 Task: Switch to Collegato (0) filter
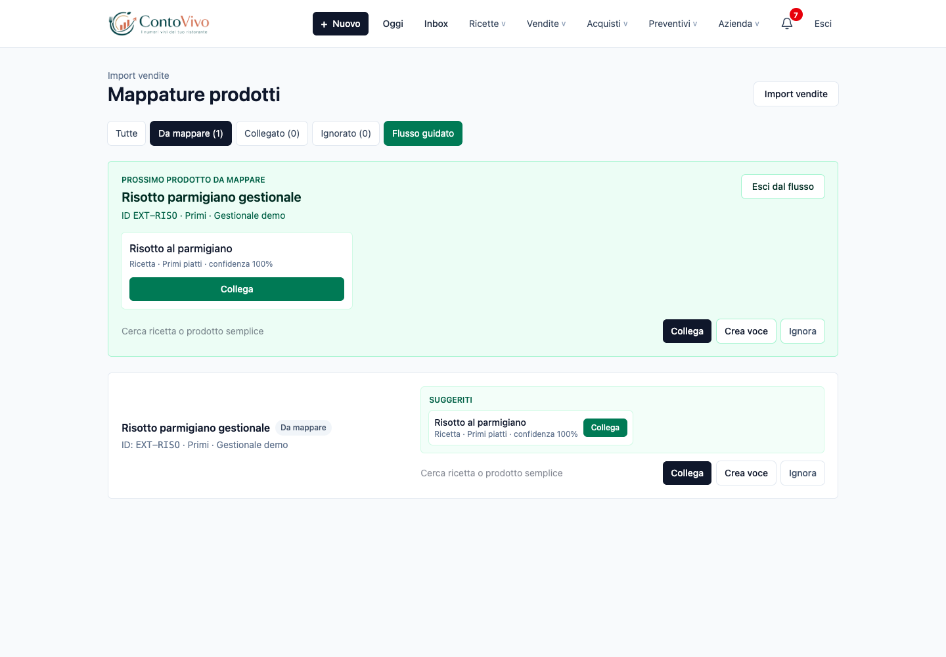[x=272, y=133]
